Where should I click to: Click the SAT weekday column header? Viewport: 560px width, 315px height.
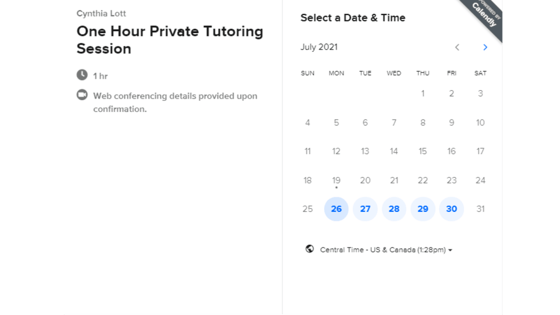480,73
